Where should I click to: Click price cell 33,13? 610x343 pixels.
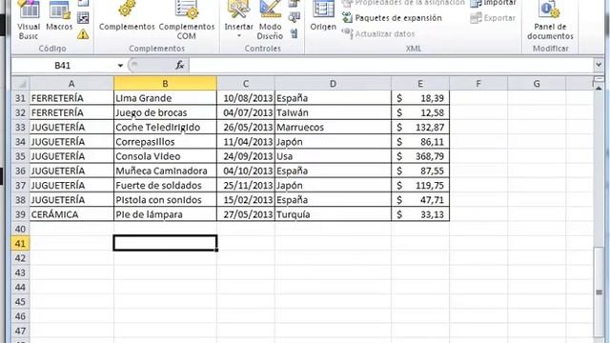tap(420, 214)
